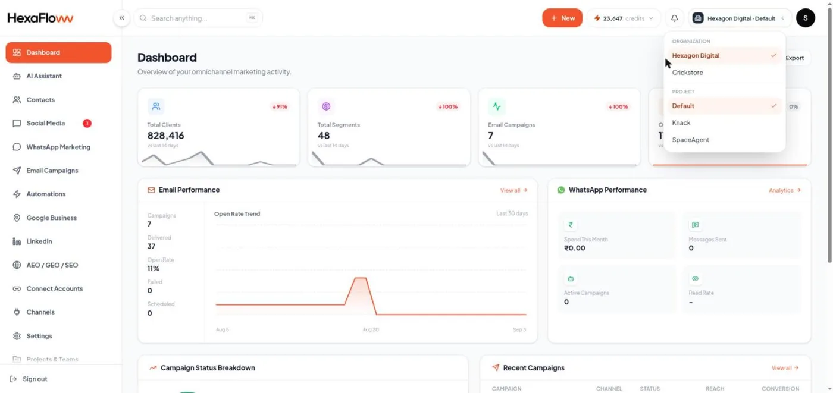Open the user avatar 'S' menu
The width and height of the screenshot is (833, 393).
pos(805,18)
